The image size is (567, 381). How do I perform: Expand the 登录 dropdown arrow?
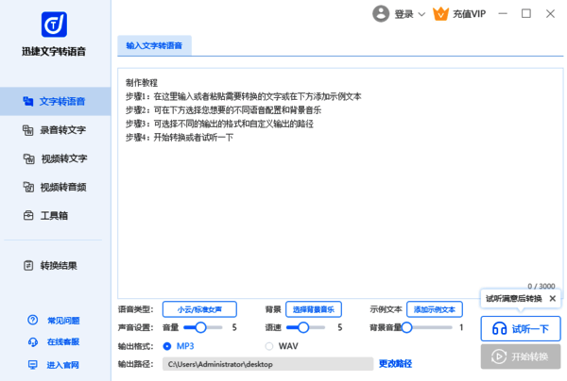[421, 14]
